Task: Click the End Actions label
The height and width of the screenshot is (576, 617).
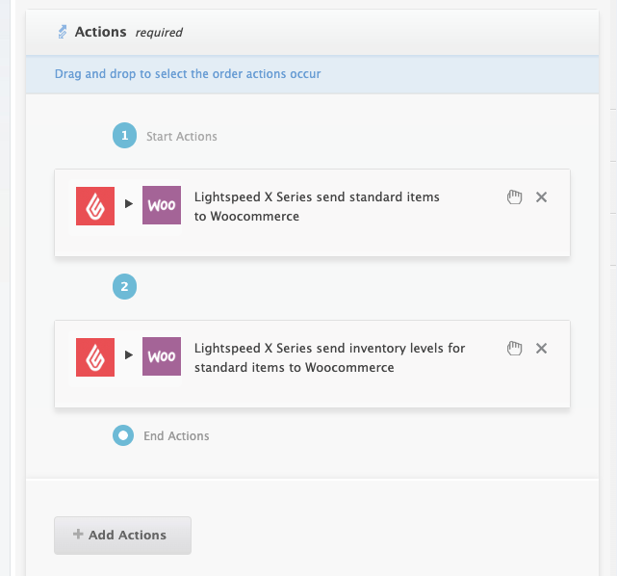Action: click(176, 436)
